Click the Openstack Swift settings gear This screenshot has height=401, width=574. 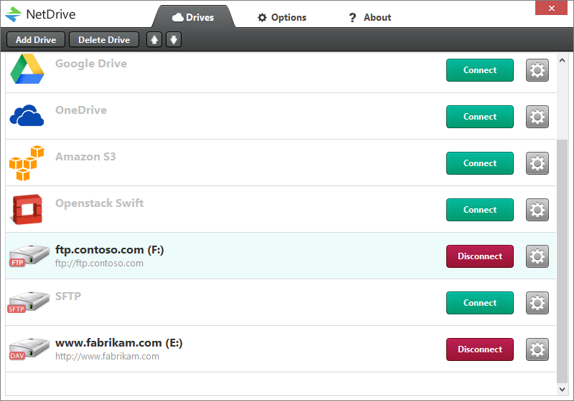click(537, 210)
